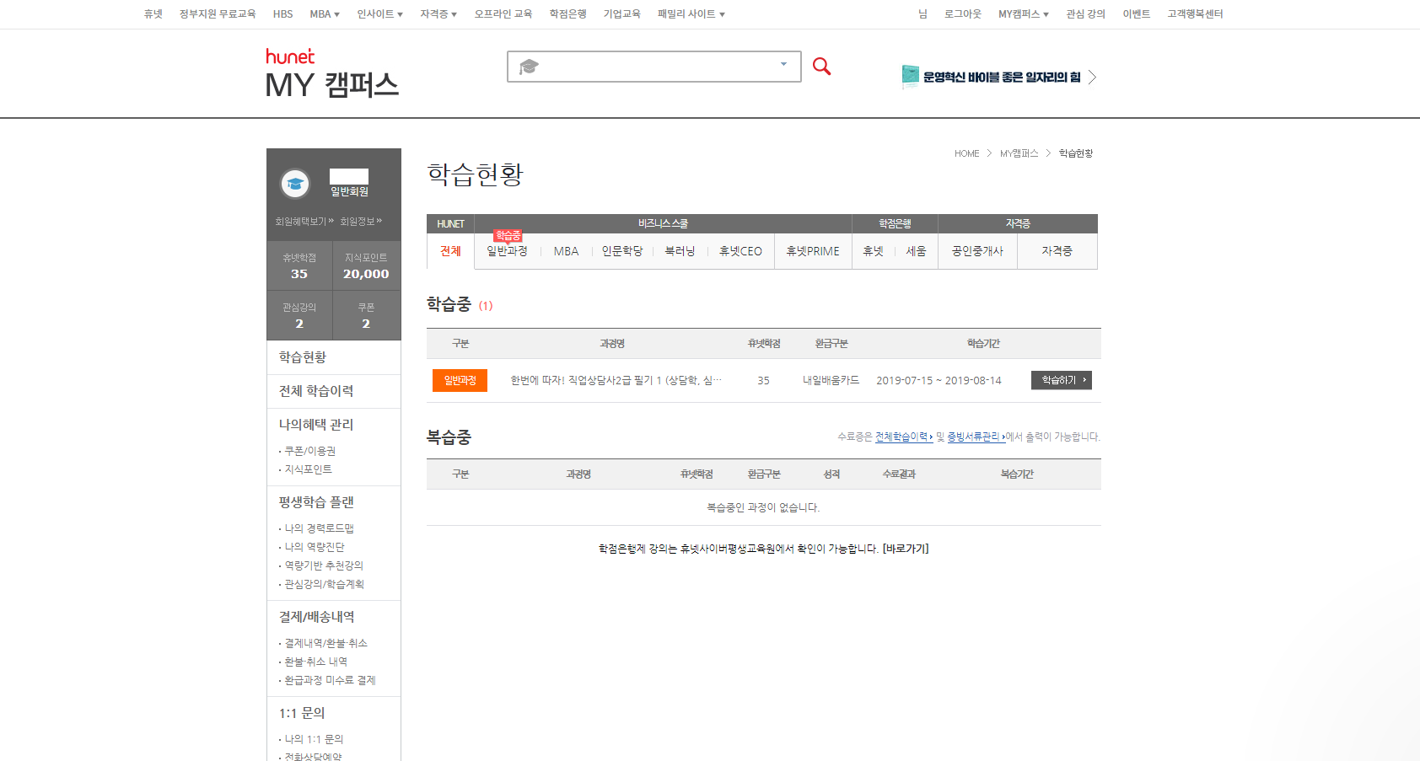Select the 휴넷CEO tab
This screenshot has width=1420, height=761.
[x=740, y=251]
